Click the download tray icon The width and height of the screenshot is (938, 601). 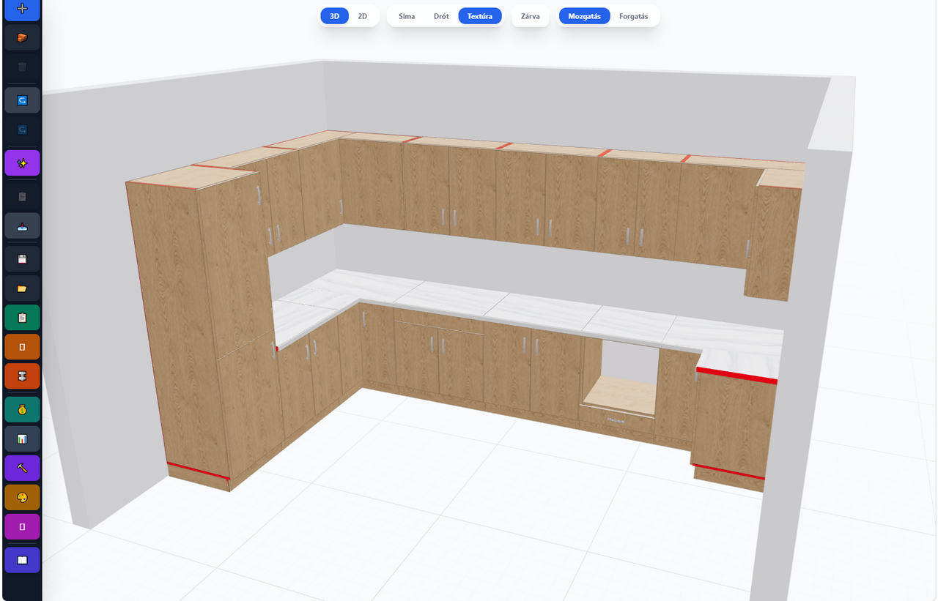click(22, 225)
